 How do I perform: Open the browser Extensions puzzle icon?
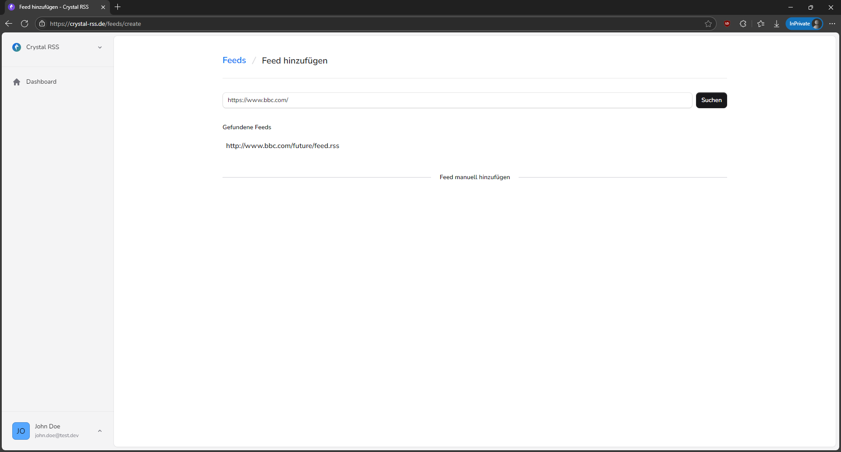(x=743, y=24)
